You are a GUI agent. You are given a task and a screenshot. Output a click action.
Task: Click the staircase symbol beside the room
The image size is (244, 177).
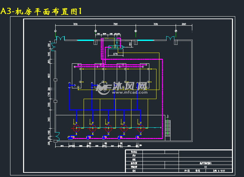168,130
